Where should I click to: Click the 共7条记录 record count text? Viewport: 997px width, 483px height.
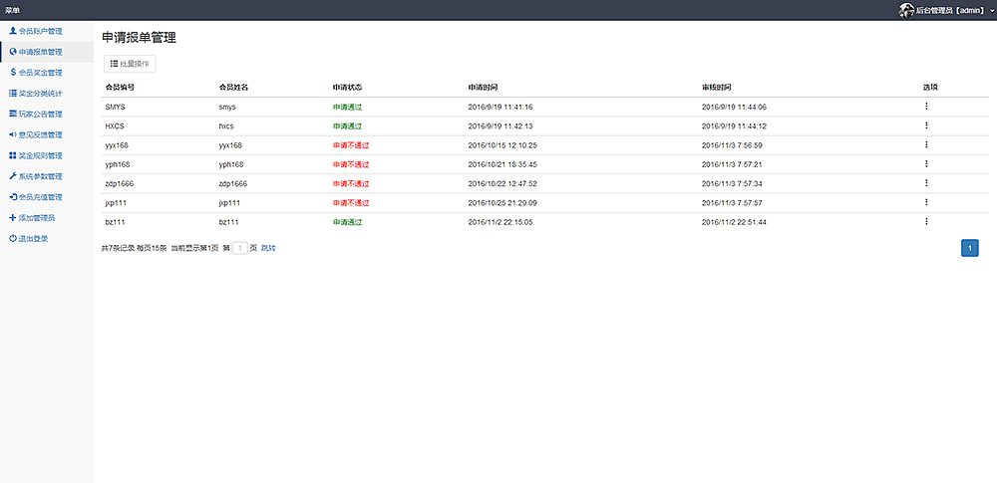pos(118,249)
